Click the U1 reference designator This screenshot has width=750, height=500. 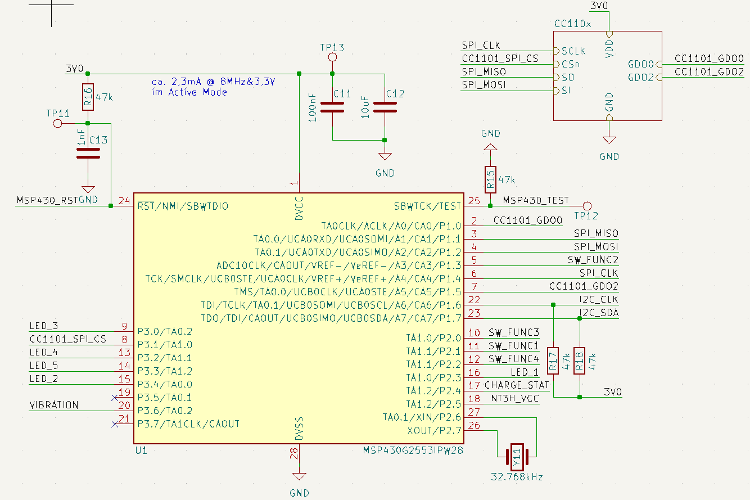[141, 451]
